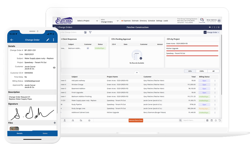Open the Select a Project dropdown
The width and height of the screenshot is (251, 145).
click(x=88, y=21)
